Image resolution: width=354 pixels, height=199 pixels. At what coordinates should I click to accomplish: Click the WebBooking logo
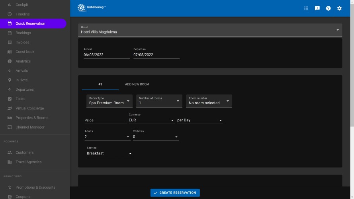tap(92, 8)
